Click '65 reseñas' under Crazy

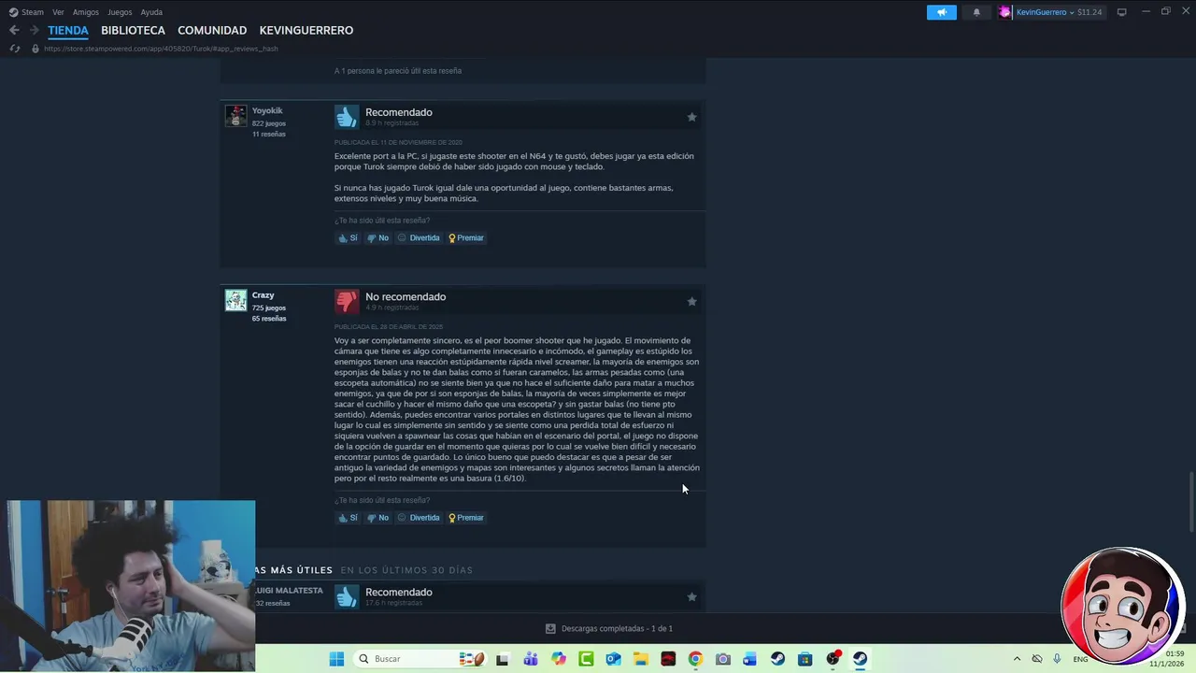269,318
